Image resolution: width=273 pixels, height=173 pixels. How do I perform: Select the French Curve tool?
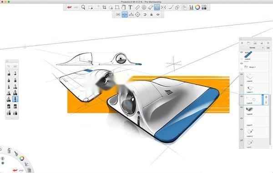click(x=150, y=7)
